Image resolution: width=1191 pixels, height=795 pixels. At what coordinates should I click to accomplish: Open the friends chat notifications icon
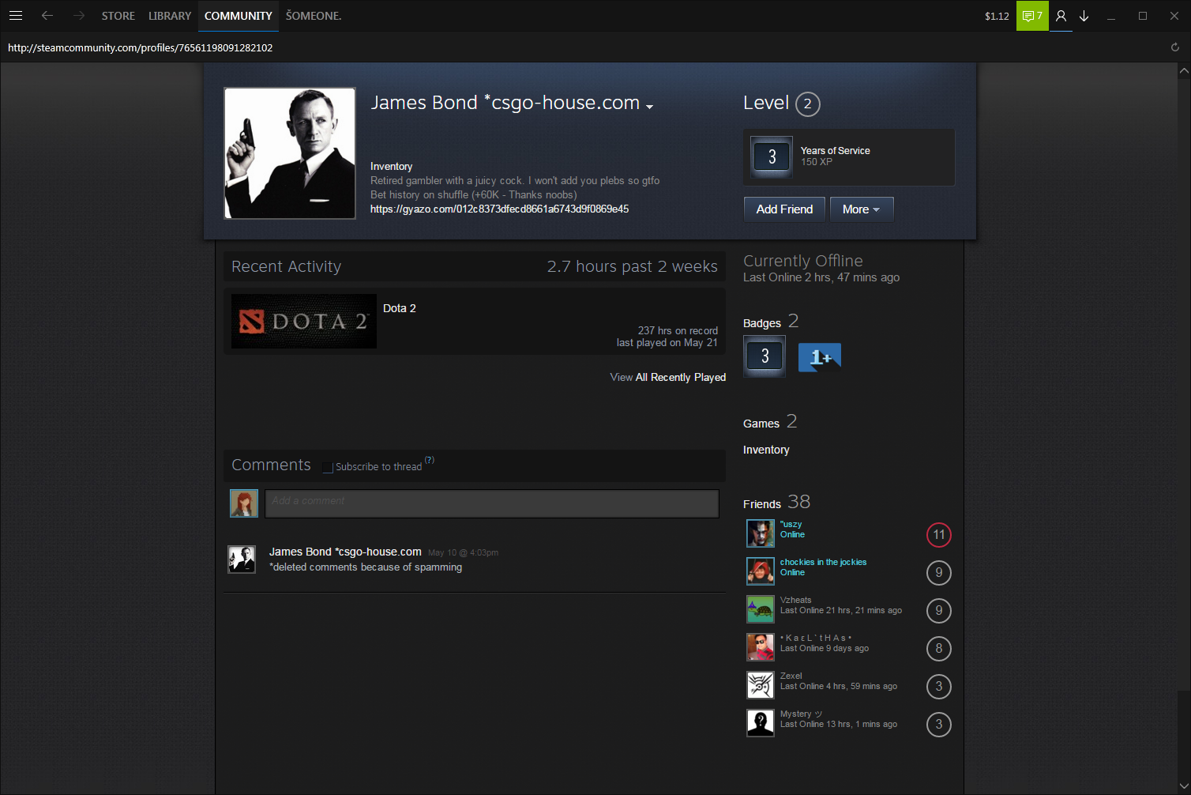coord(1031,16)
